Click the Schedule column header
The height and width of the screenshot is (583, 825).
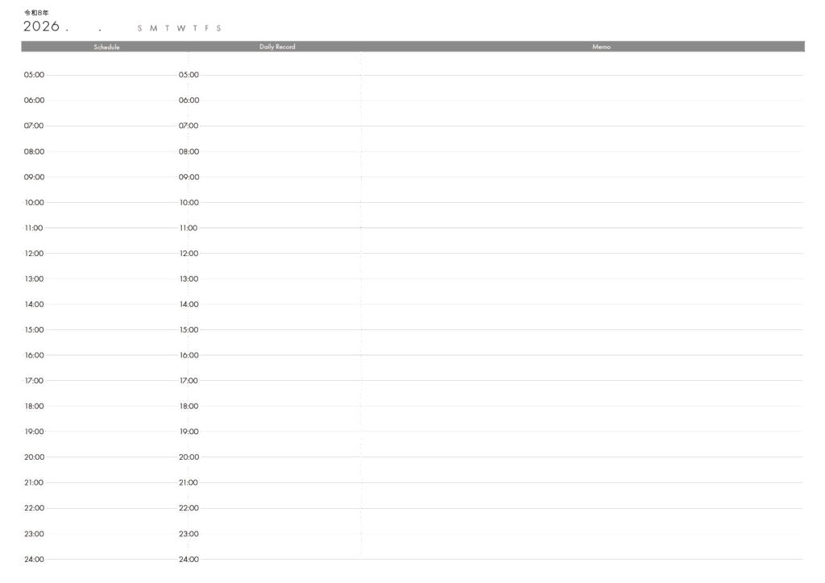click(106, 47)
